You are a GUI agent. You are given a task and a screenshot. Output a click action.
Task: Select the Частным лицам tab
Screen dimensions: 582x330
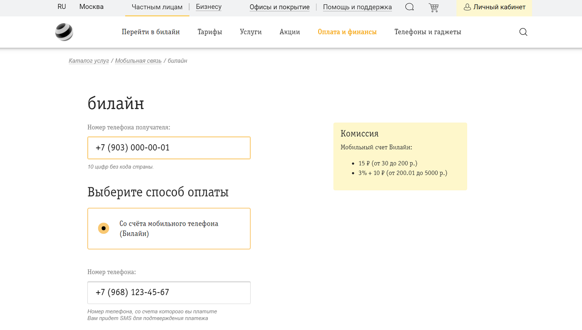pos(157,7)
